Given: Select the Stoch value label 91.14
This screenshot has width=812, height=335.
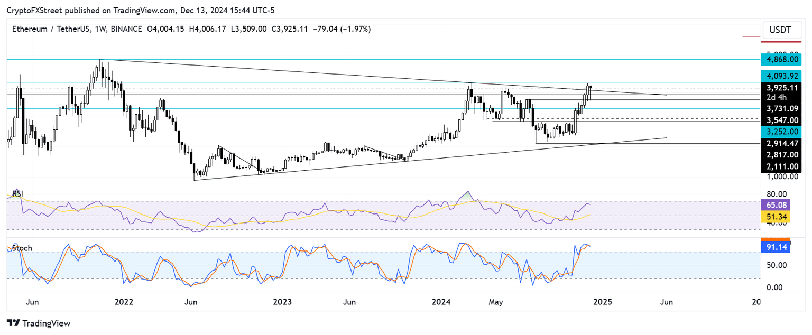Looking at the screenshot, I should point(775,246).
